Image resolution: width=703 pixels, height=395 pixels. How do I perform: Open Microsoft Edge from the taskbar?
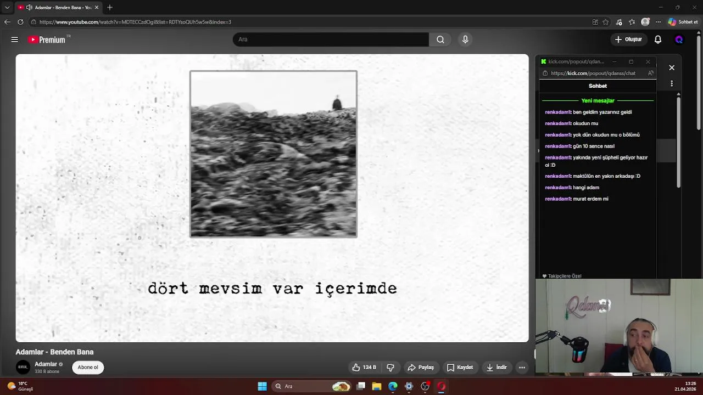click(393, 386)
